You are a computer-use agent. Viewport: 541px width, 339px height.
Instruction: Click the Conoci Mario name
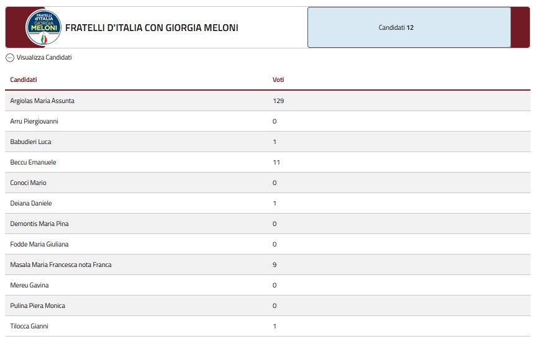click(29, 183)
